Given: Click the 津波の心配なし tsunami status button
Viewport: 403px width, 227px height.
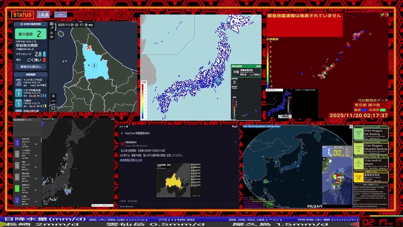Looking at the screenshot, I should pos(31,67).
